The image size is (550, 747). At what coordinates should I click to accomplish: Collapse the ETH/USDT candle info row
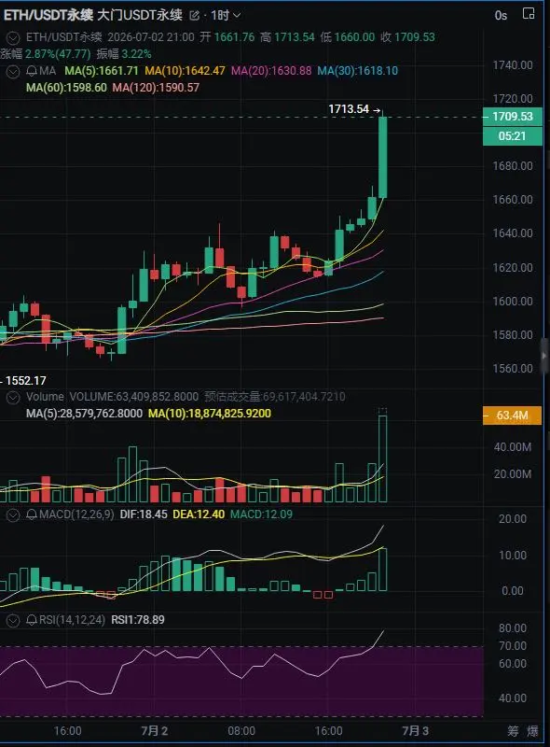click(13, 37)
